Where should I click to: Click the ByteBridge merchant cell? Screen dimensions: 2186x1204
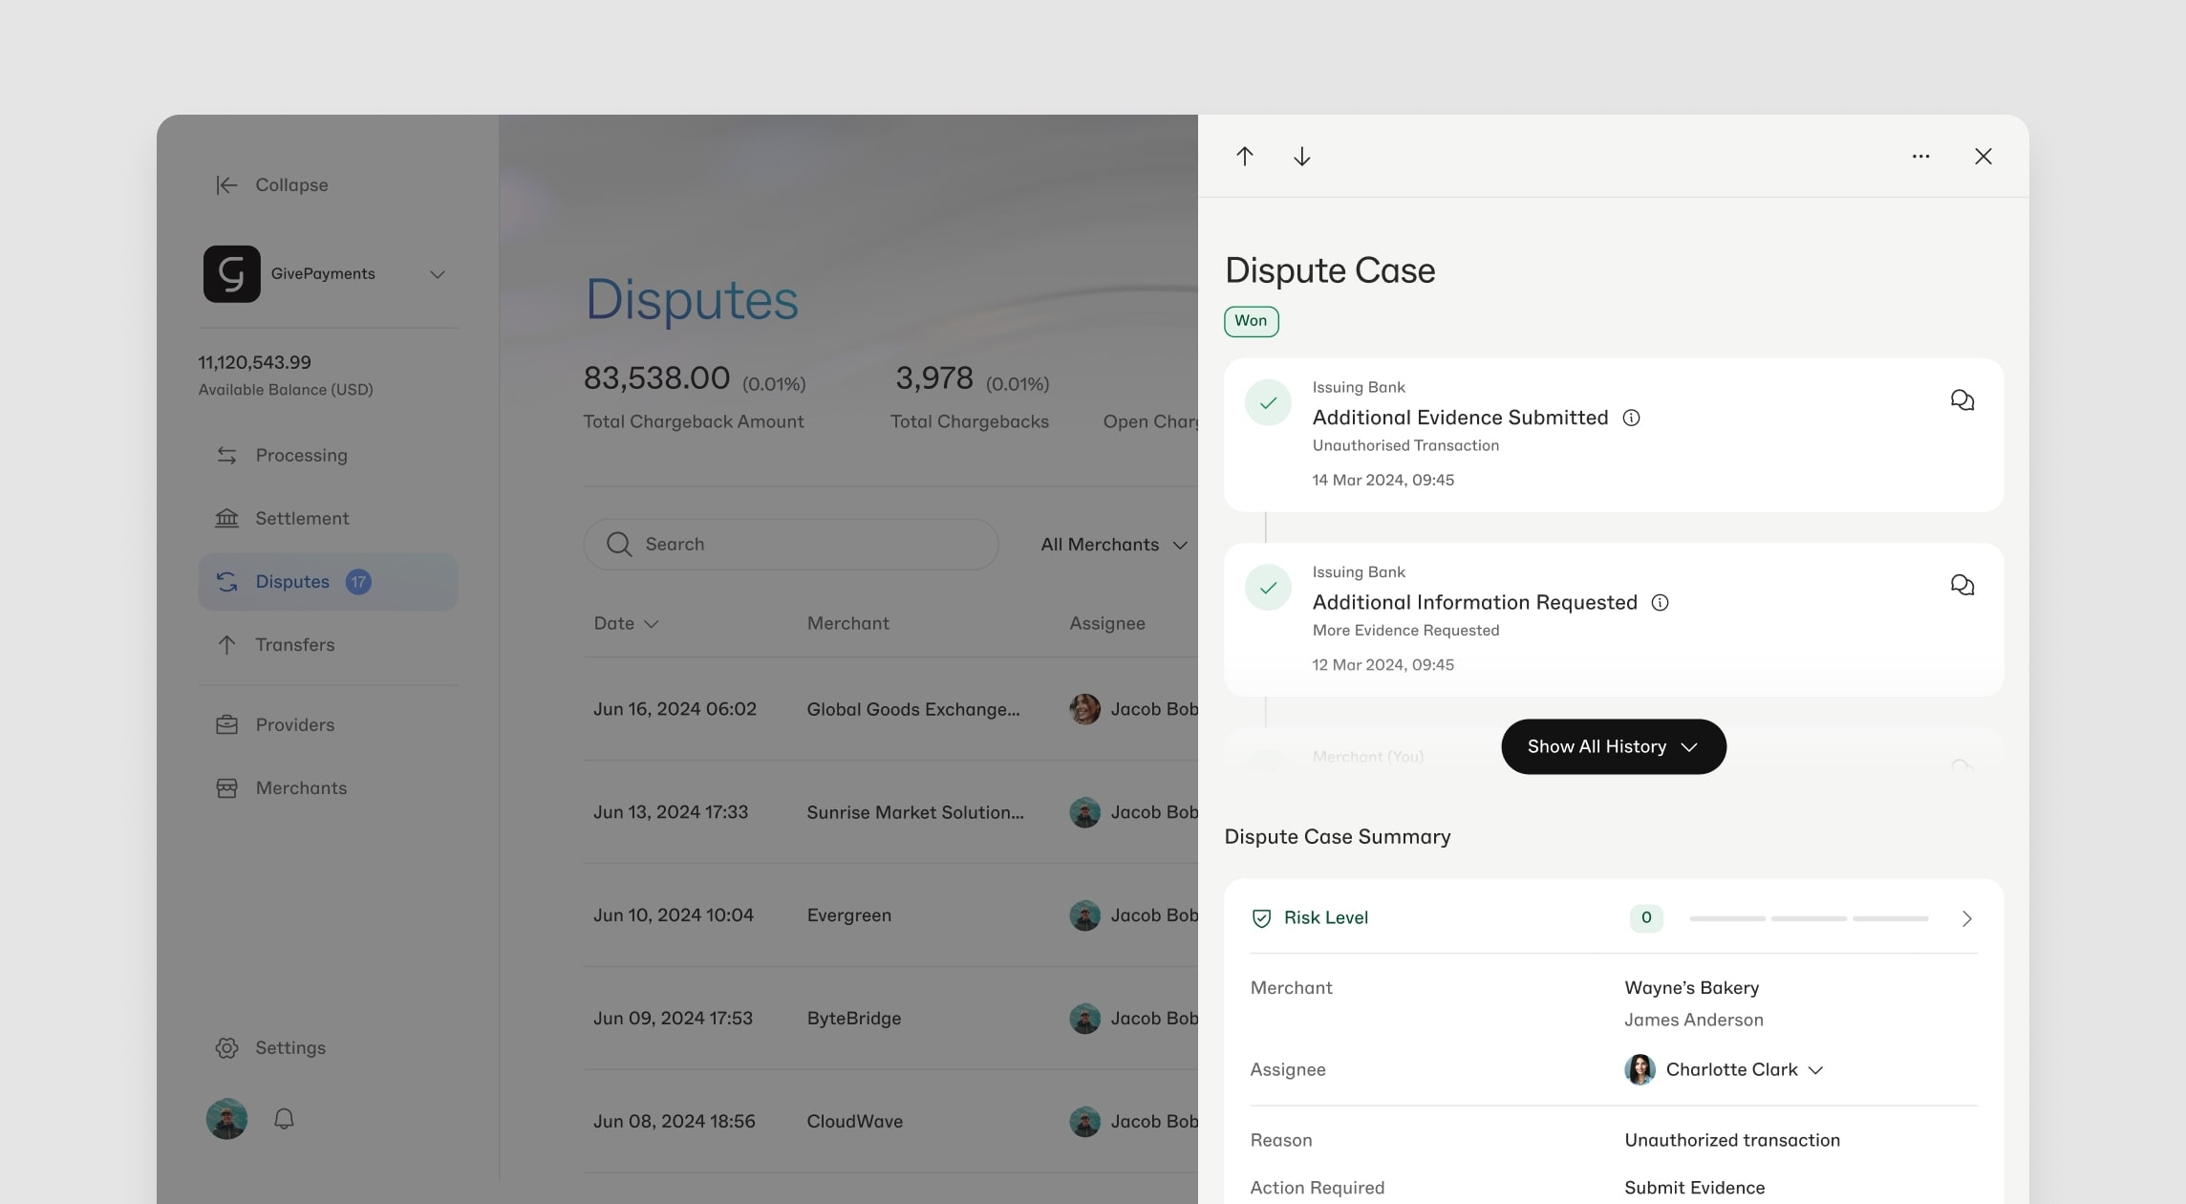(853, 1020)
